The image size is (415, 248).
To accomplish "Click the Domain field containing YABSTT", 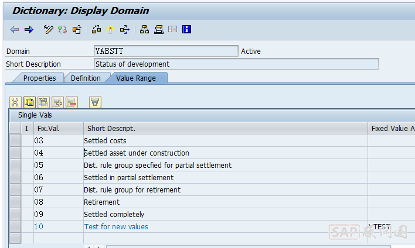I will click(166, 51).
